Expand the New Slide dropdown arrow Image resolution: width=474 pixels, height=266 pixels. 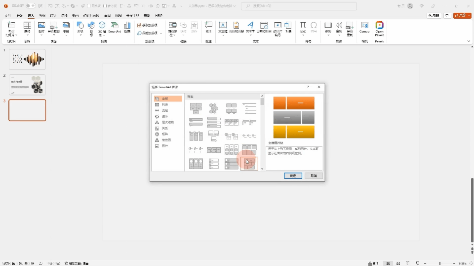coord(16,35)
